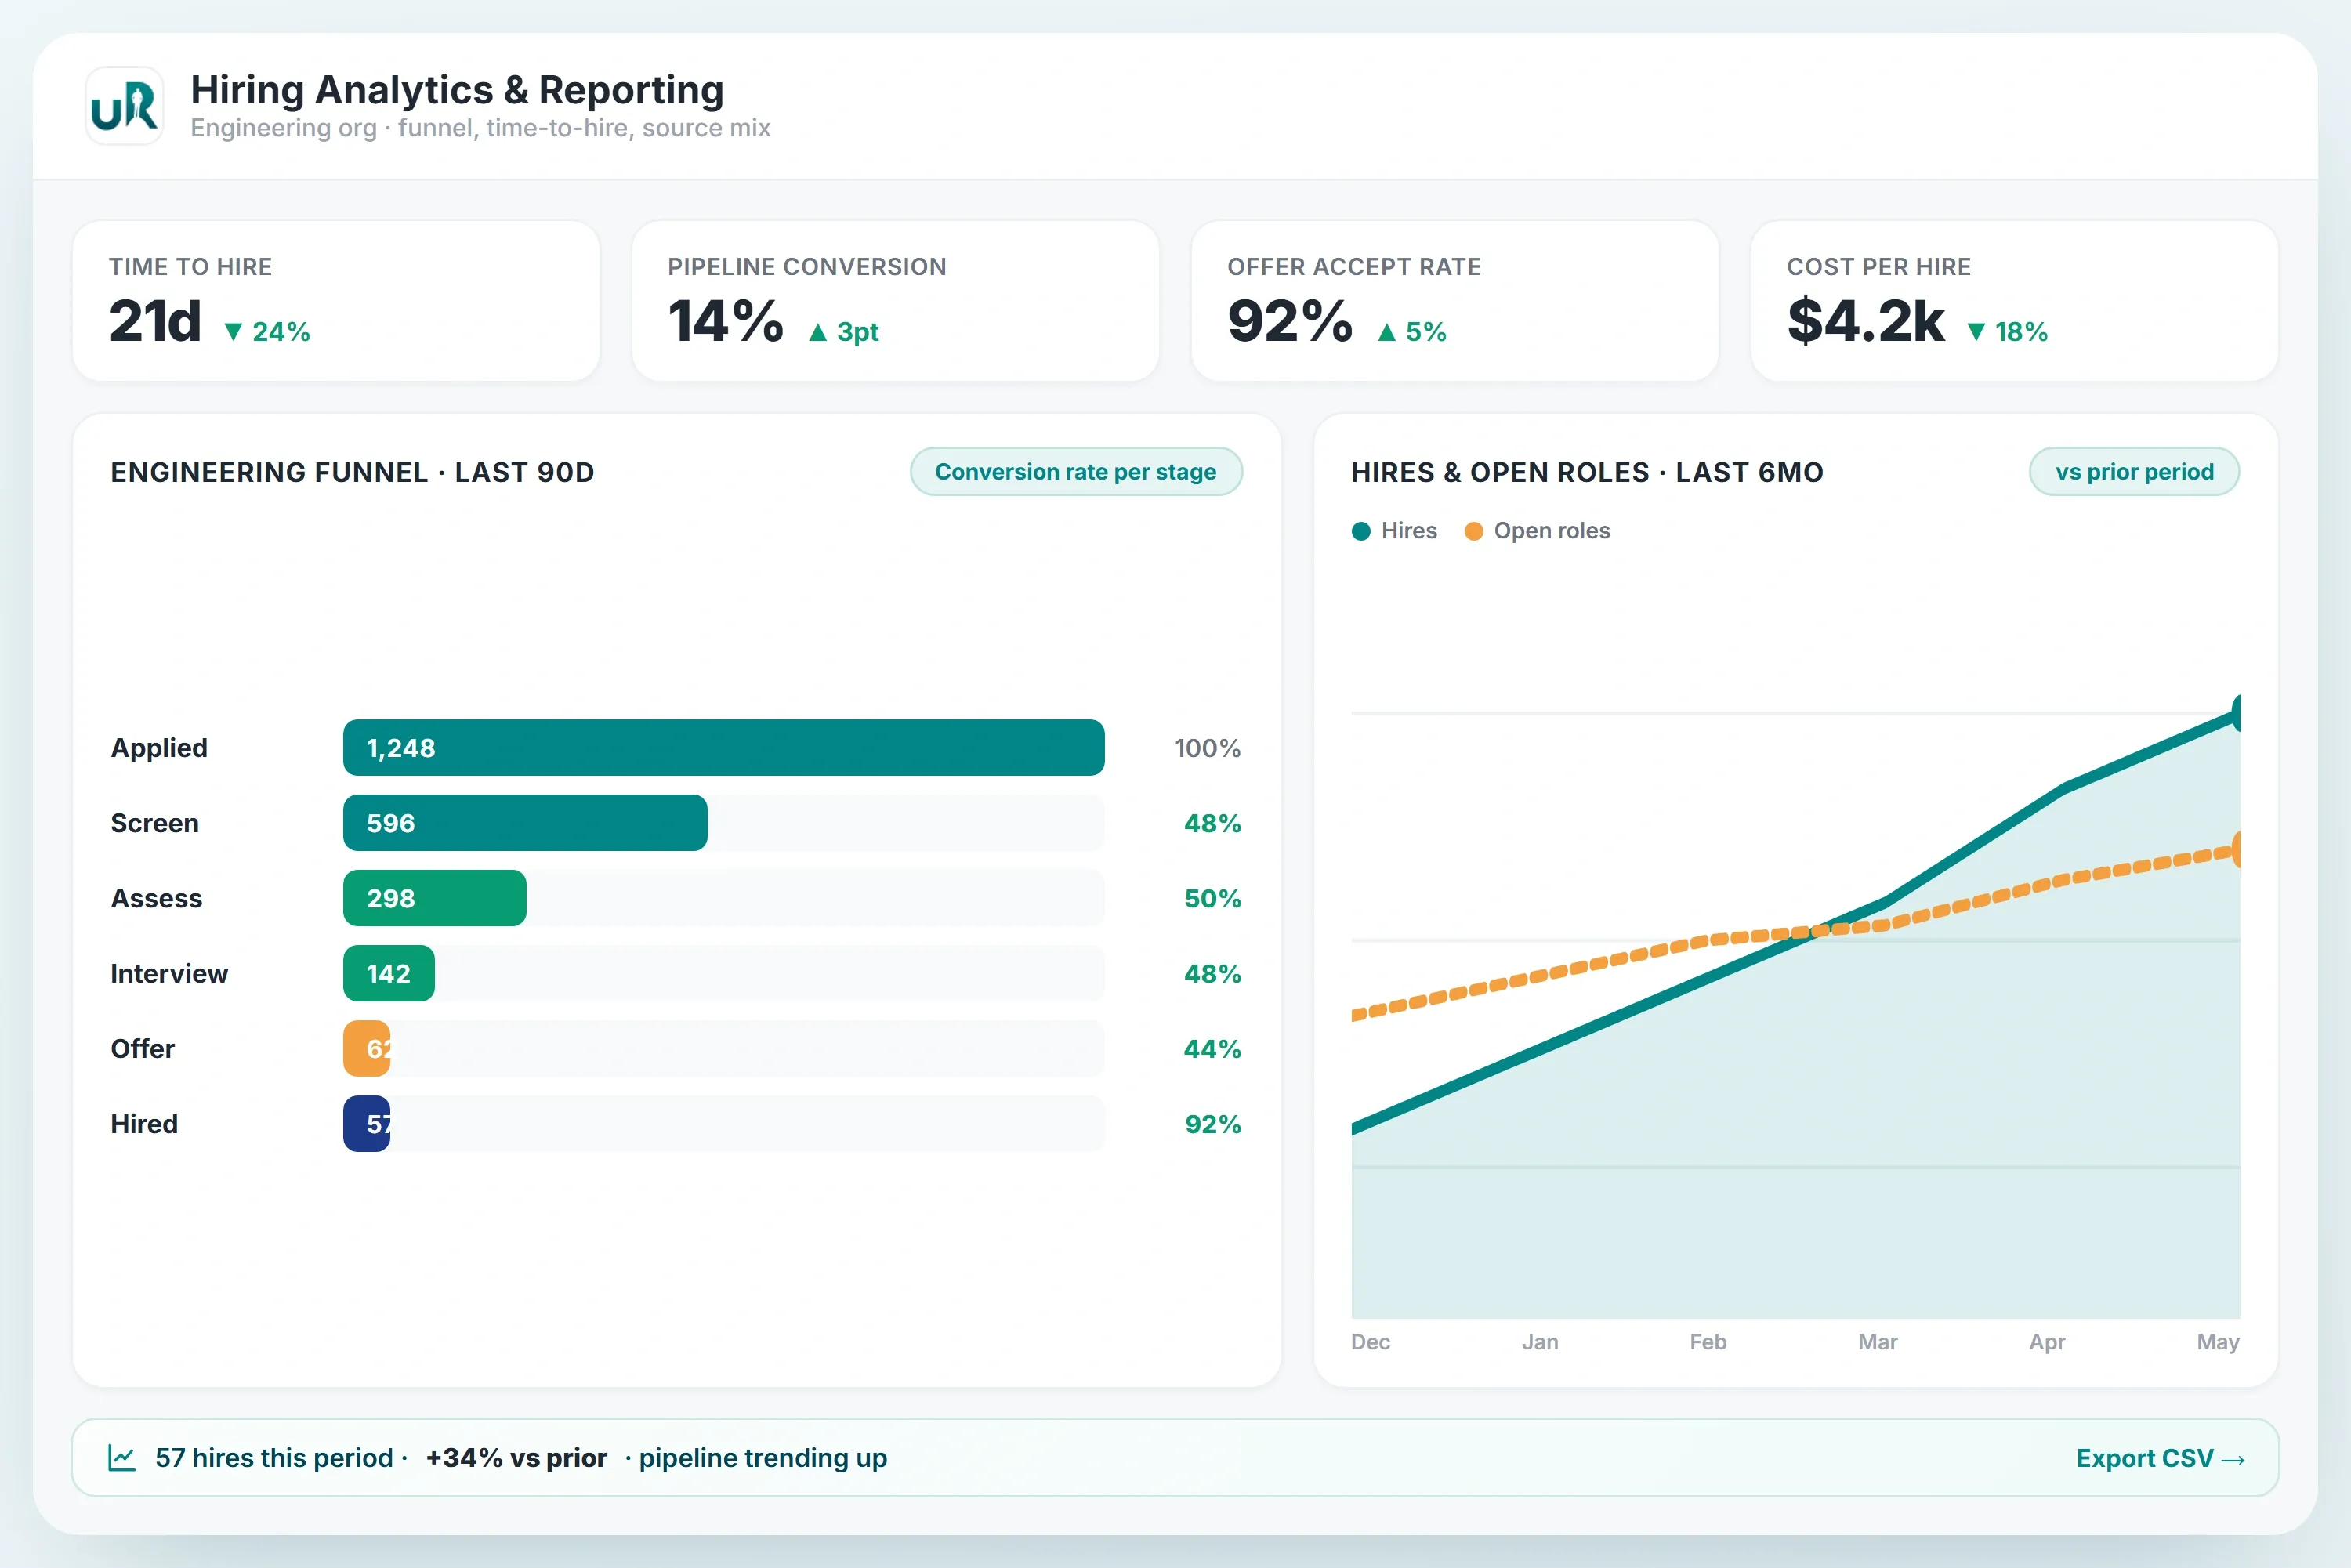2351x1568 pixels.
Task: Select the Assess funnel bar 298
Action: point(434,898)
